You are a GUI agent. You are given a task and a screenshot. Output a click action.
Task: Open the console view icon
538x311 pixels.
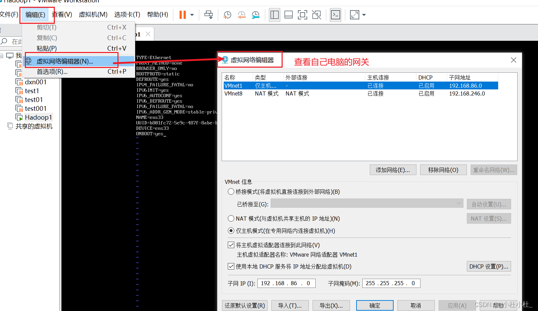[335, 15]
